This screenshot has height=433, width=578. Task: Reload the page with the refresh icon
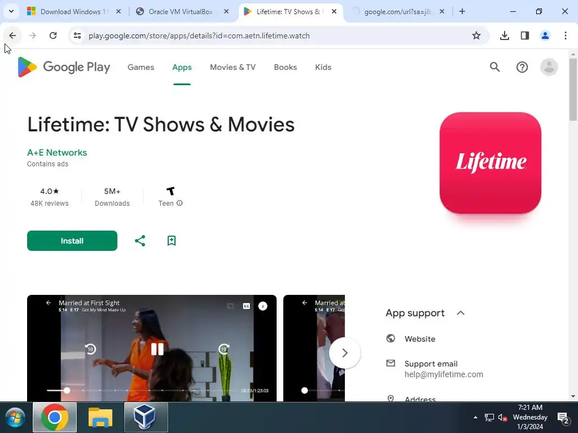click(53, 36)
